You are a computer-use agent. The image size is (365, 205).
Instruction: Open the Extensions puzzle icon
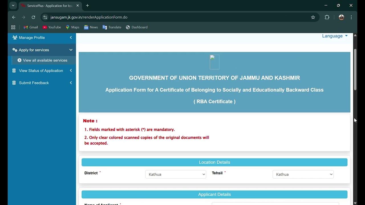(327, 17)
